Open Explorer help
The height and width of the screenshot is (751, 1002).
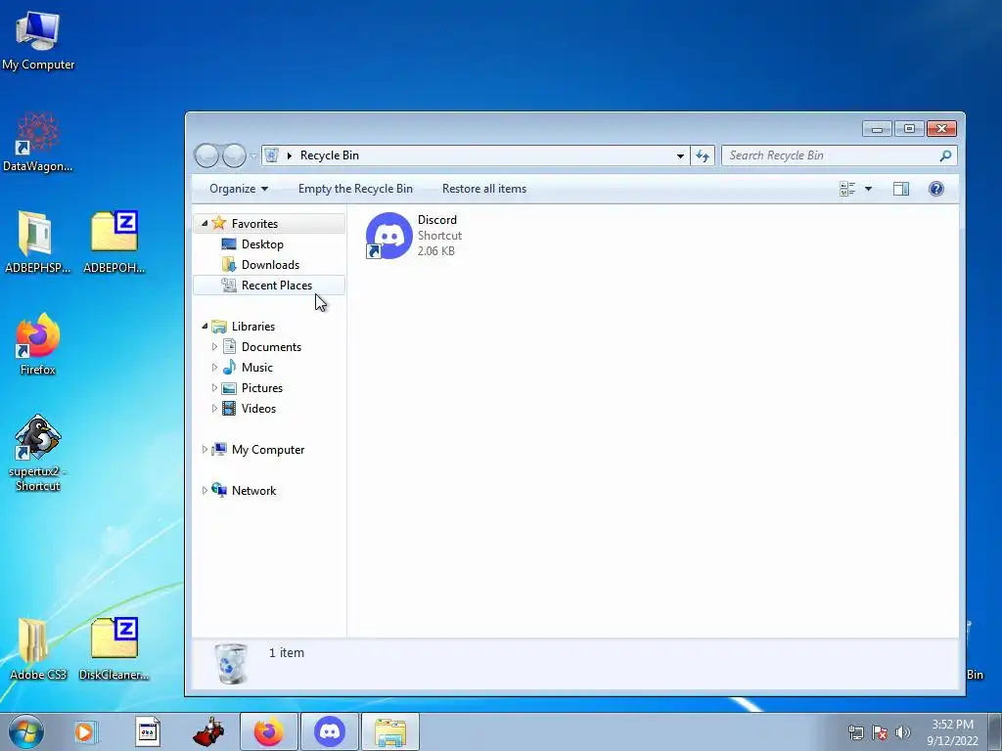pos(936,189)
